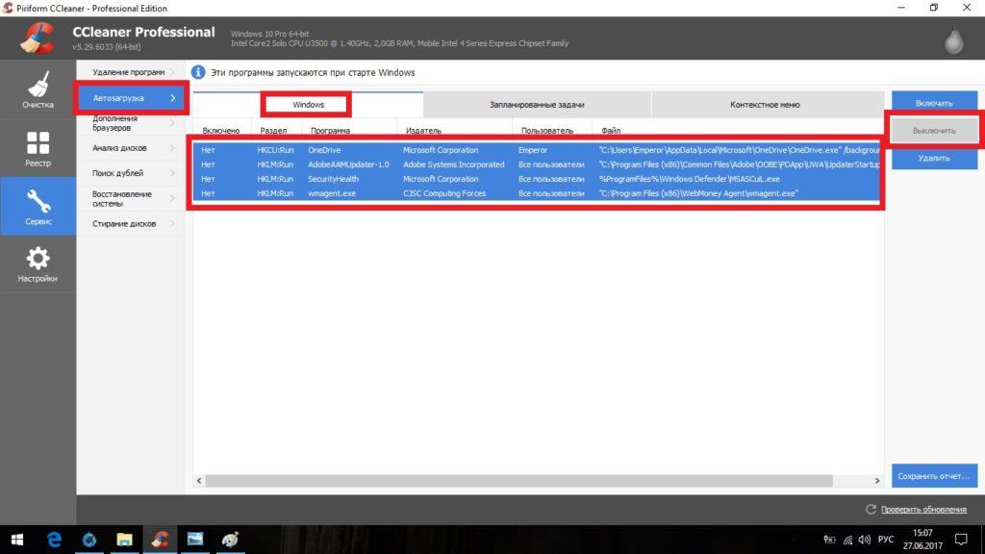Image resolution: width=985 pixels, height=554 pixels.
Task: Click the CCleaner taskbar icon
Action: (160, 540)
